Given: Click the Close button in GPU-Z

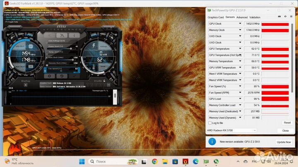Looking at the screenshot, I should point(286,131).
